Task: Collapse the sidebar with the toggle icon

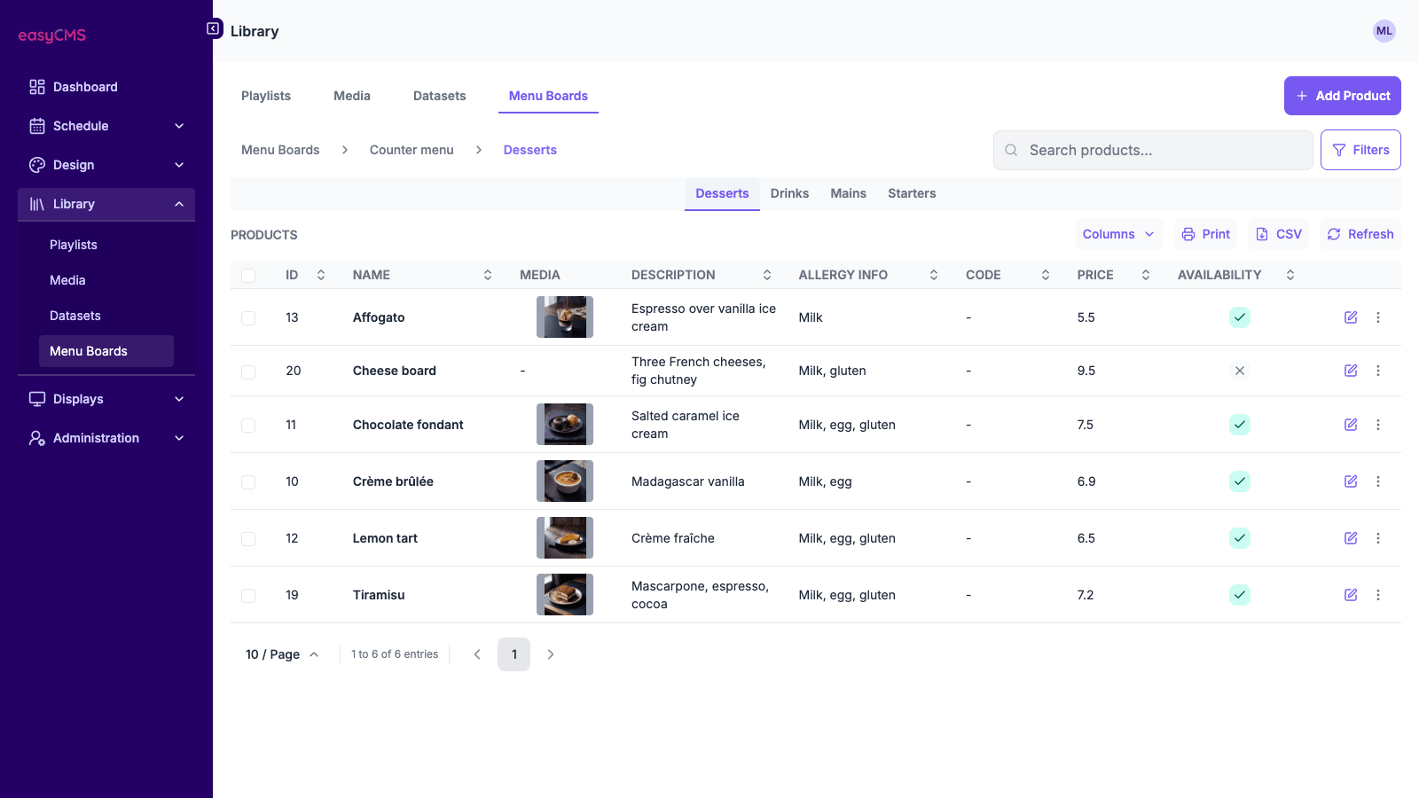Action: click(x=213, y=28)
